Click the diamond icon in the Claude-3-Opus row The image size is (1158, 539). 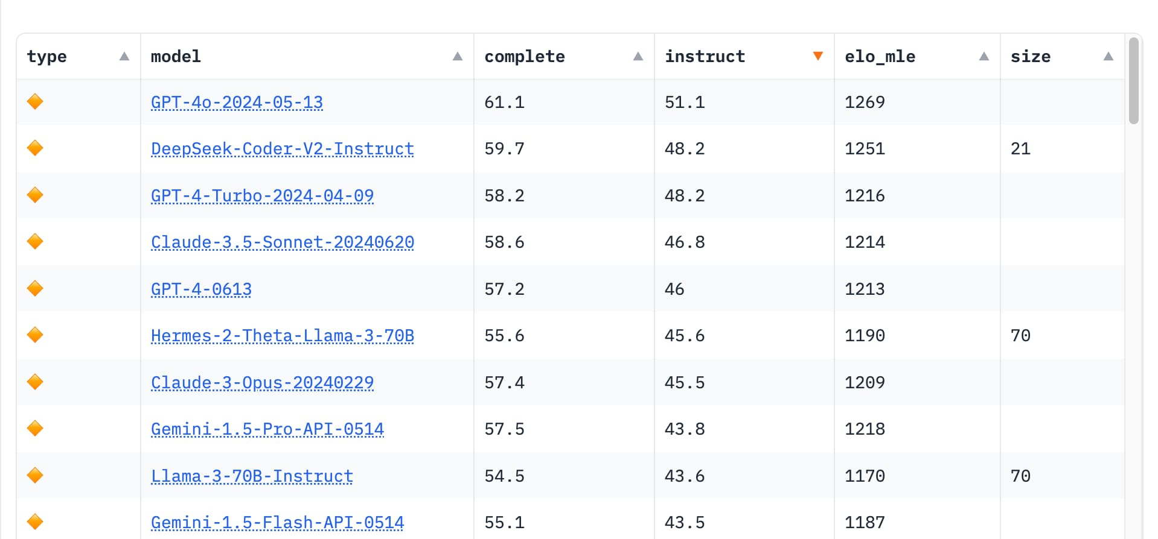35,382
